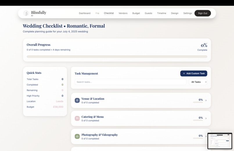Go to the Vendors page
The image size is (234, 151).
pyautogui.click(x=123, y=13)
